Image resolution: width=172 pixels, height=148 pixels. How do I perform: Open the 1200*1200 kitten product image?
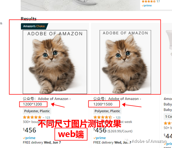click(x=55, y=62)
